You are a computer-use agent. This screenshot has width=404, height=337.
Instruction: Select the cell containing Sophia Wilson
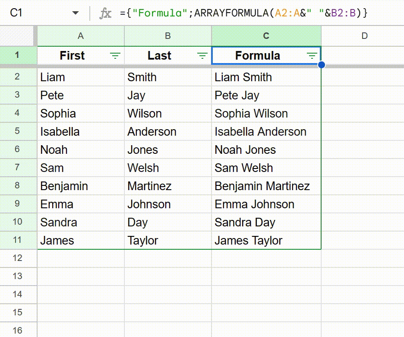pos(266,114)
